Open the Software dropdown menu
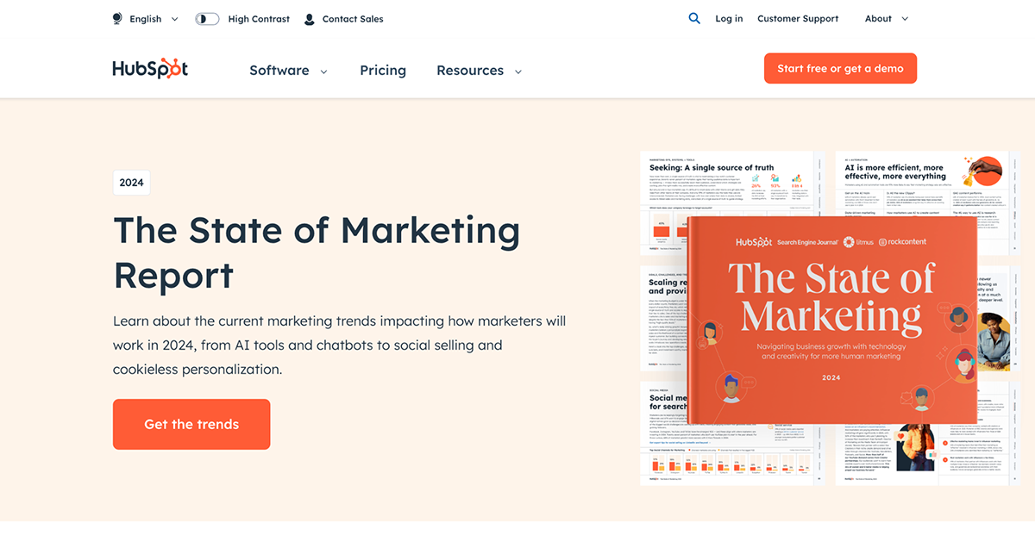Screen dimensions: 1035x548 [288, 71]
